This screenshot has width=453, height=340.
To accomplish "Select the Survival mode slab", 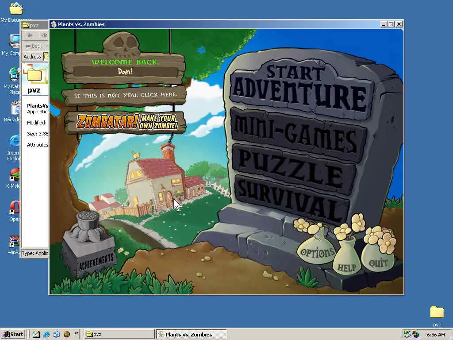I will pyautogui.click(x=292, y=200).
